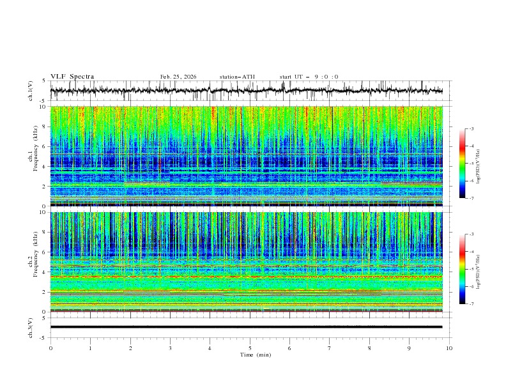
Task: Click the ch.2 frequency tick label "6"
Action: (45, 252)
